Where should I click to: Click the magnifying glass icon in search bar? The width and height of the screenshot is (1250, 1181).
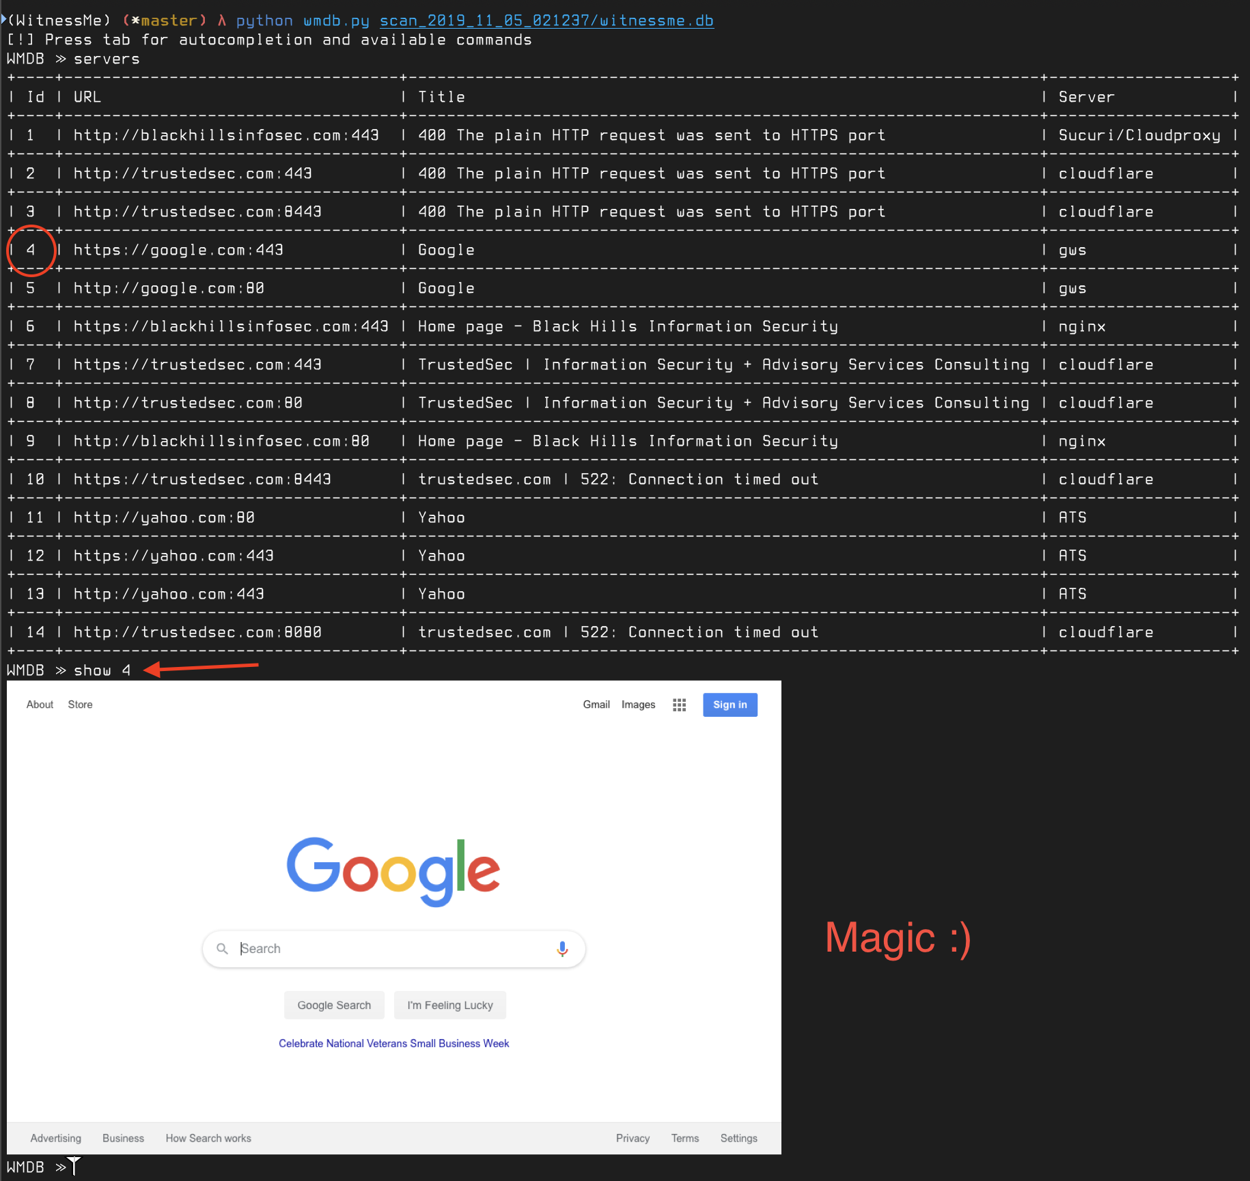(222, 948)
